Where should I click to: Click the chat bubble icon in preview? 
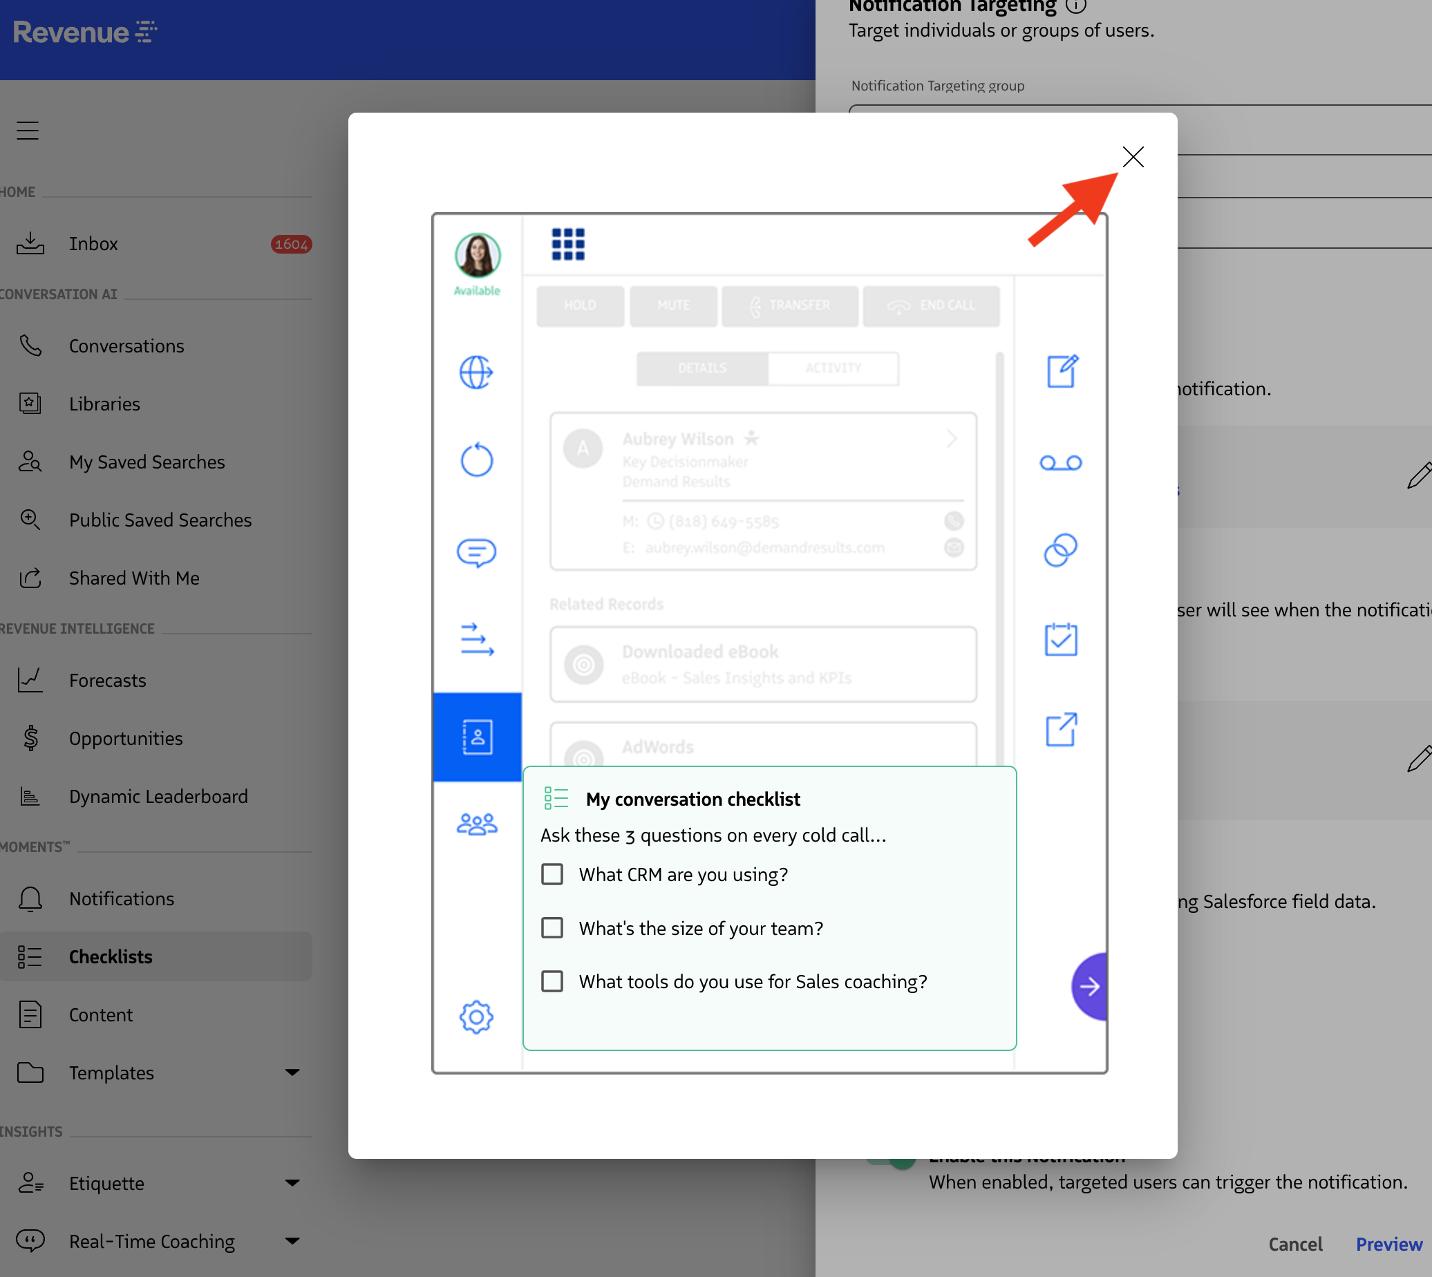coord(476,553)
